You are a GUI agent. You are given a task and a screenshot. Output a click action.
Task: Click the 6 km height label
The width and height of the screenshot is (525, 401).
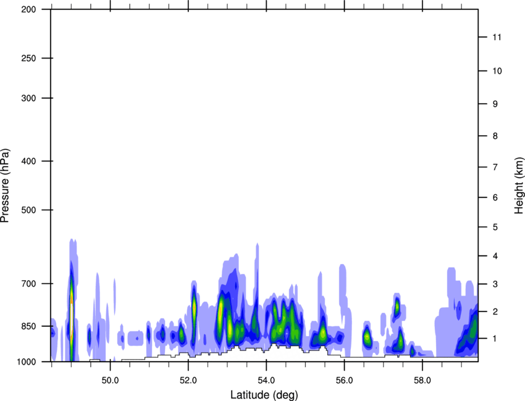tap(495, 197)
